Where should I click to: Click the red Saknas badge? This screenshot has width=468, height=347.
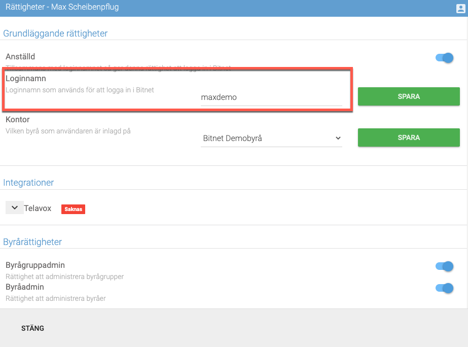(x=73, y=209)
